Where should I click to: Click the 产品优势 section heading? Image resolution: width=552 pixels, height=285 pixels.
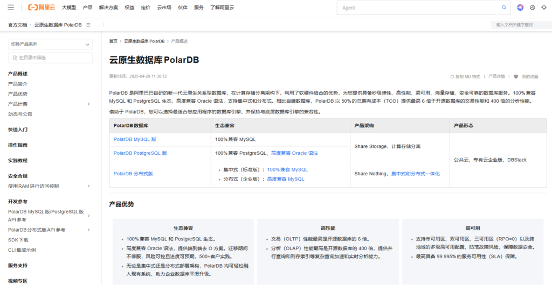point(121,204)
